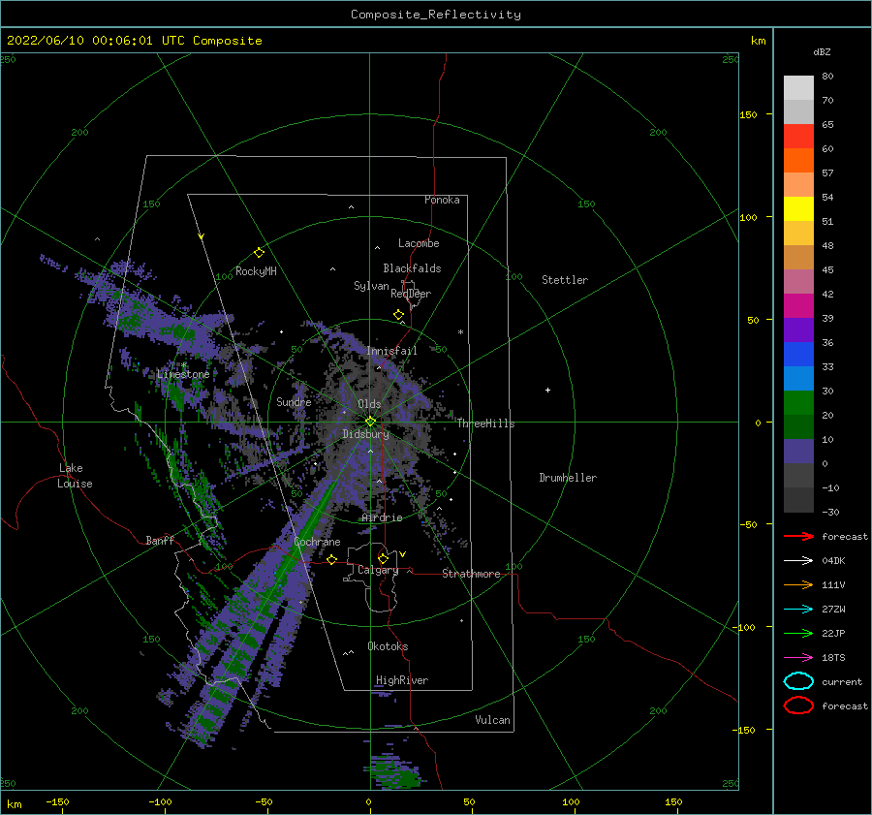Click the red forecast arrow legend icon
Image resolution: width=872 pixels, height=815 pixels.
pyautogui.click(x=798, y=536)
